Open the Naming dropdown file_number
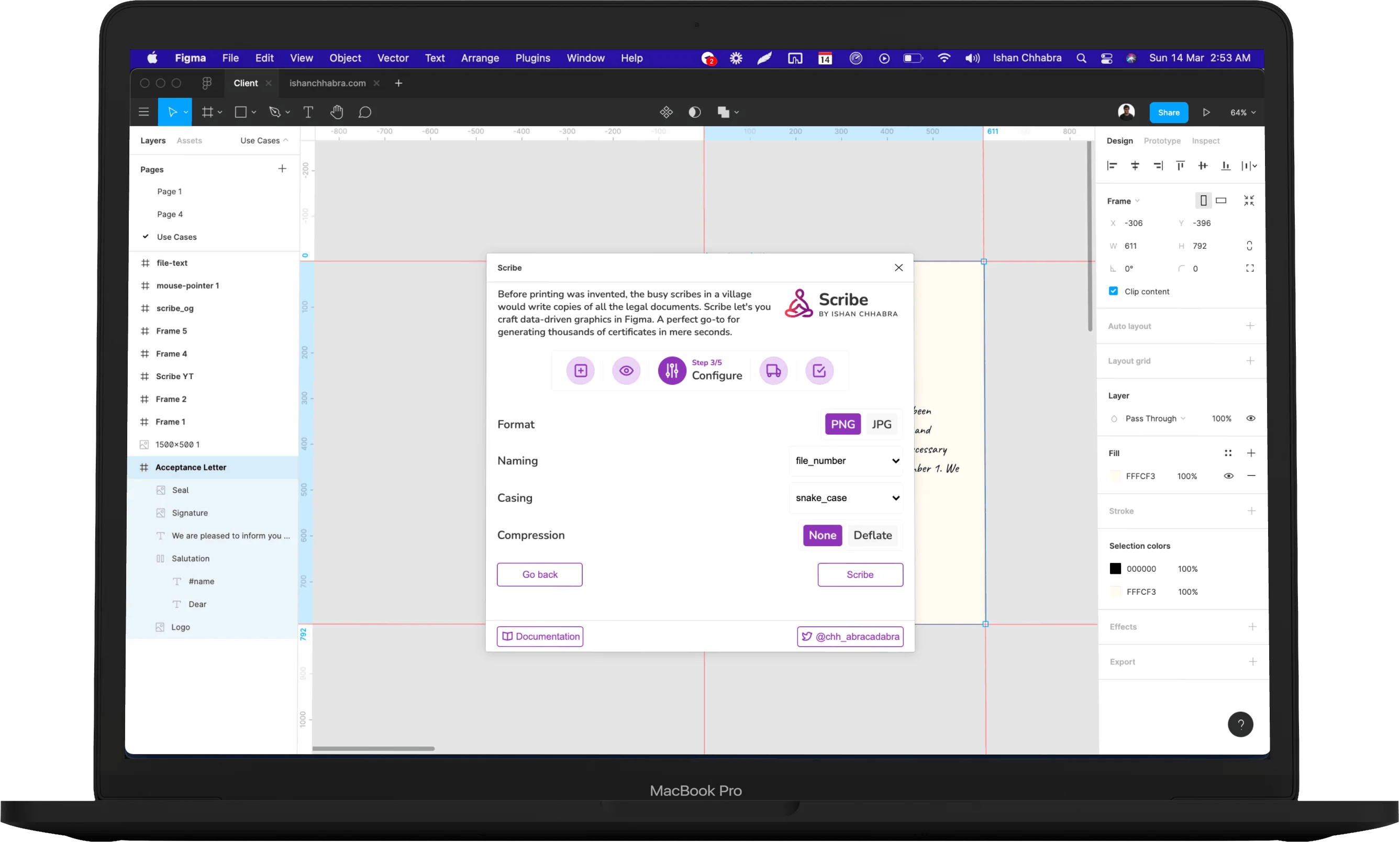This screenshot has height=842, width=1399. pyautogui.click(x=846, y=461)
